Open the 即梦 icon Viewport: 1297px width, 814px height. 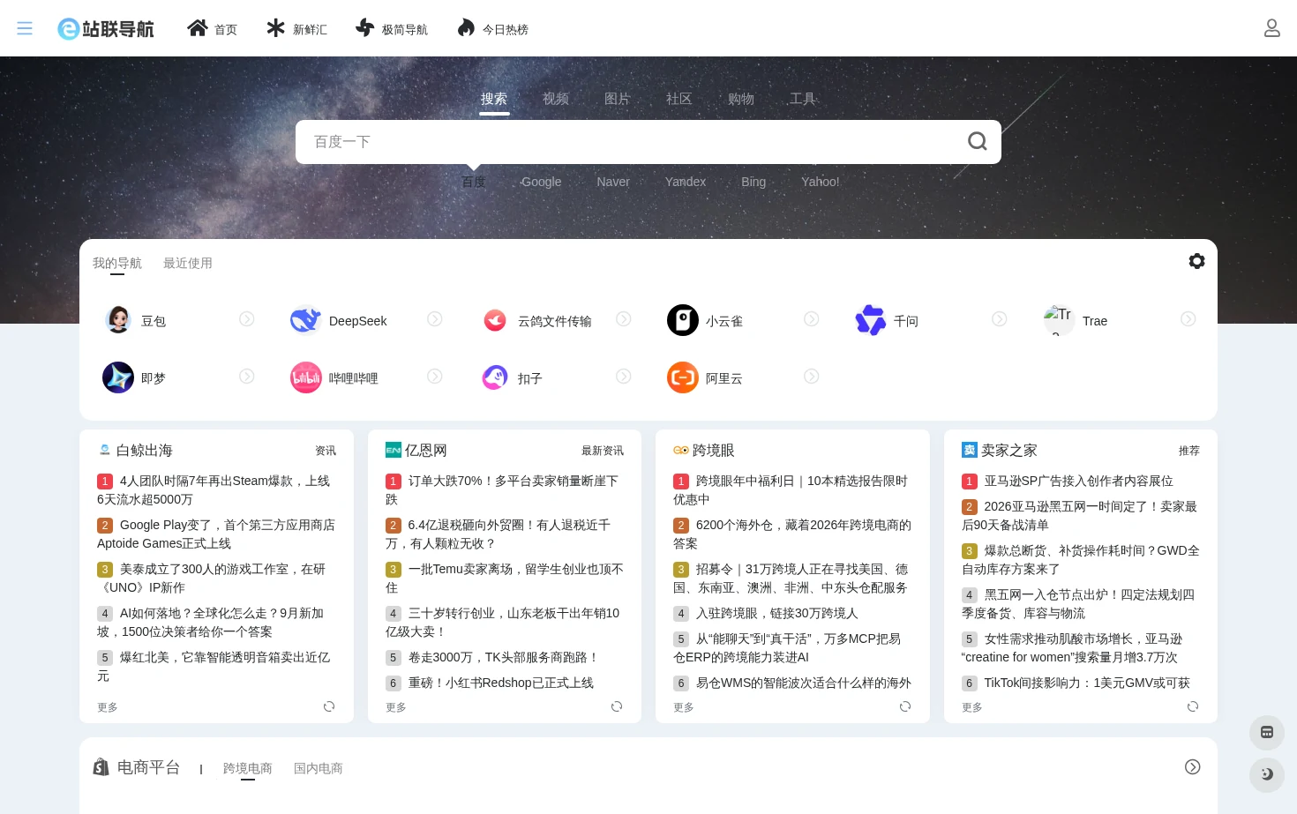pyautogui.click(x=118, y=377)
